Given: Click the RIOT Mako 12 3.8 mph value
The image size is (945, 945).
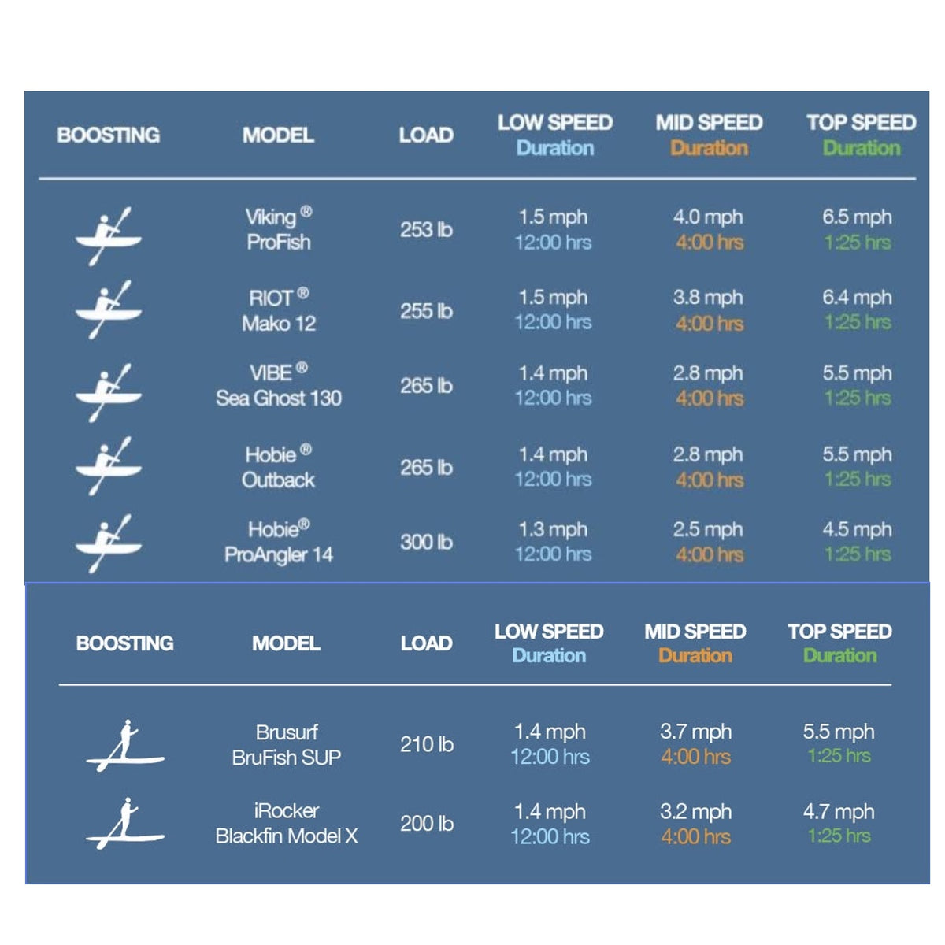Looking at the screenshot, I should (x=708, y=298).
